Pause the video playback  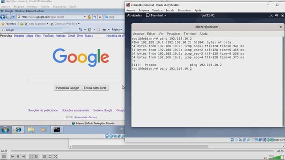point(4,156)
